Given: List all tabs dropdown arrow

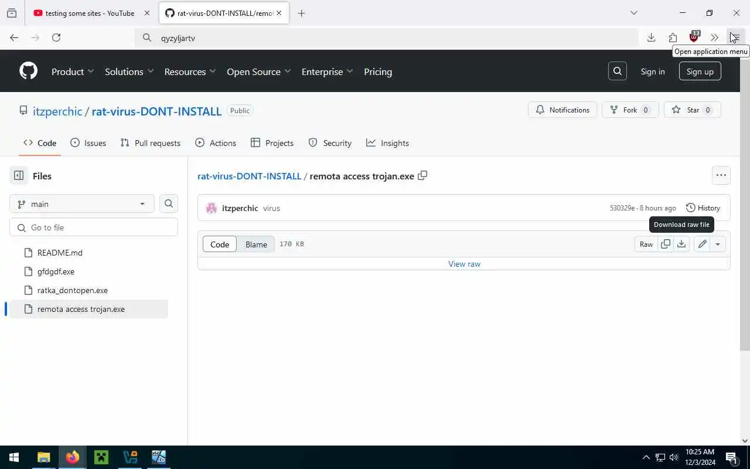Looking at the screenshot, I should coord(633,13).
